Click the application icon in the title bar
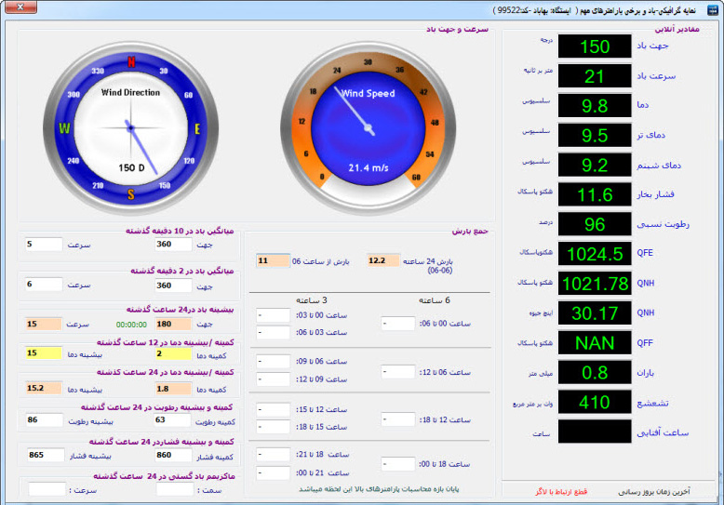The image size is (724, 505). point(712,9)
